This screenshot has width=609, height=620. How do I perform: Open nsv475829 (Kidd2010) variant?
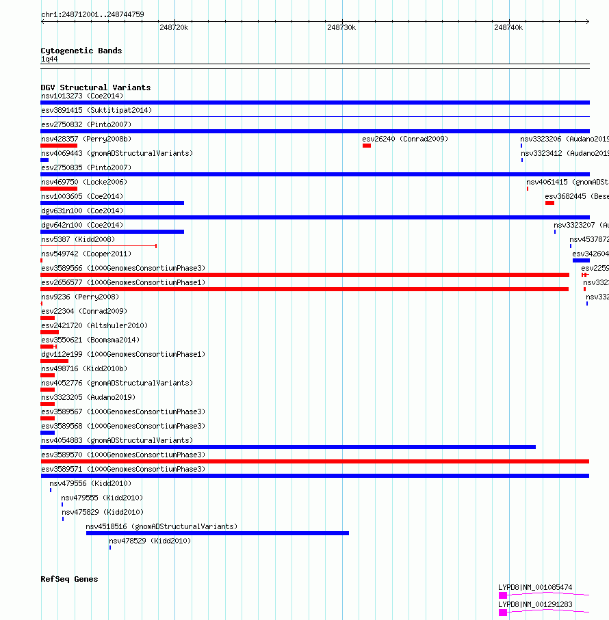(x=103, y=513)
